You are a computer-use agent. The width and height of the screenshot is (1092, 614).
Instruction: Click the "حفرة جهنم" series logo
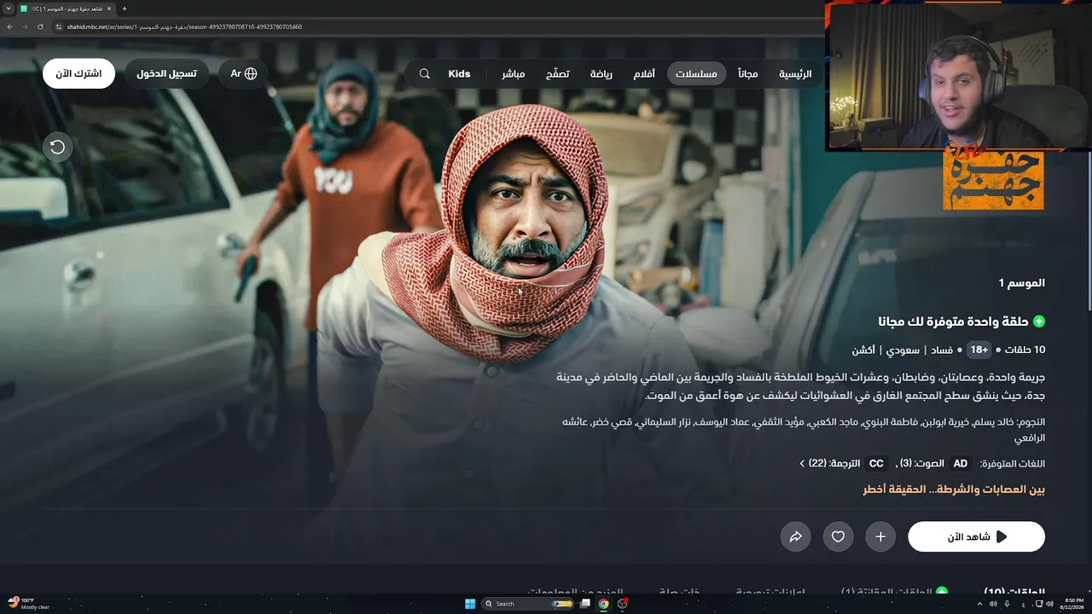[x=994, y=180]
